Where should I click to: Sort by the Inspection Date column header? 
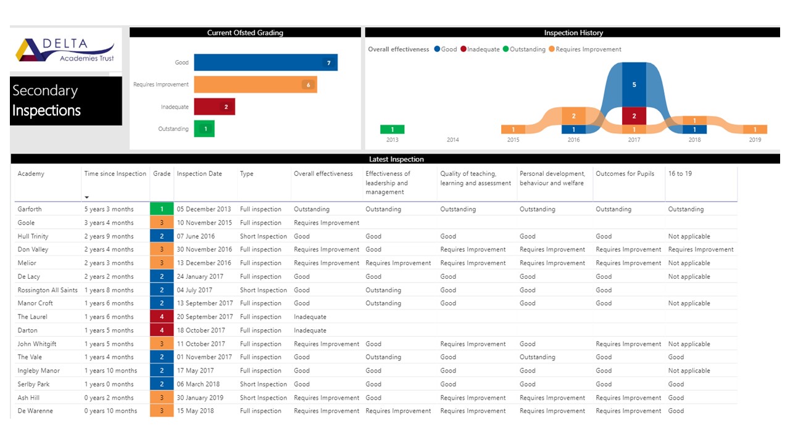pyautogui.click(x=199, y=174)
